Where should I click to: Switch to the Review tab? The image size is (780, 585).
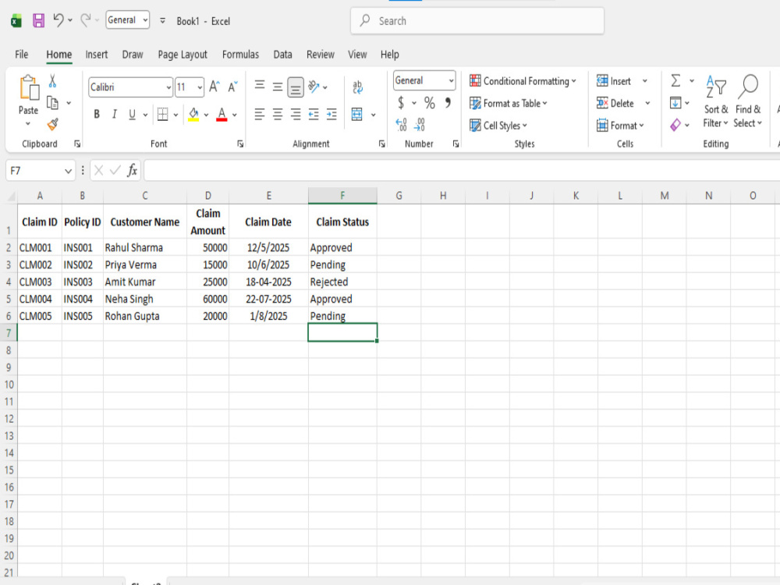[321, 55]
